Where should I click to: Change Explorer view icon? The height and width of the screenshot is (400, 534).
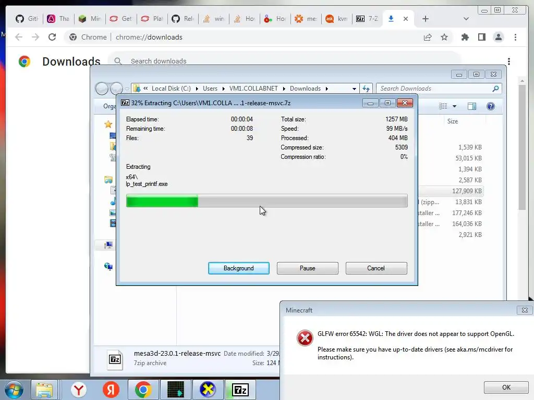click(x=443, y=106)
